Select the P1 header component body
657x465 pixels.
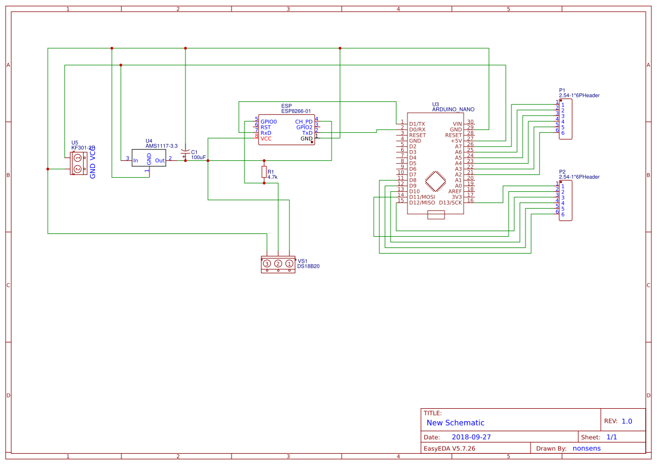tap(565, 119)
